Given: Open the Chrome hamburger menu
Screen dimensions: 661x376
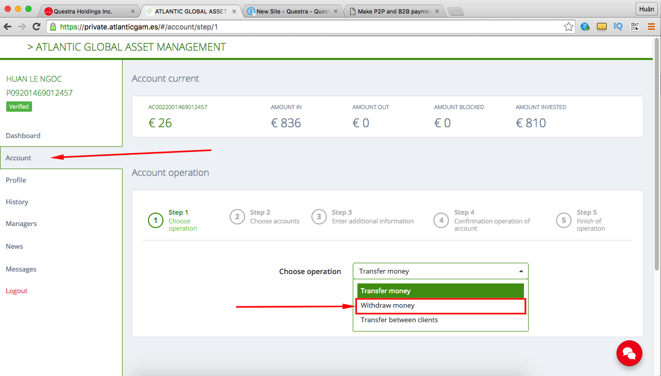Looking at the screenshot, I should pyautogui.click(x=651, y=27).
